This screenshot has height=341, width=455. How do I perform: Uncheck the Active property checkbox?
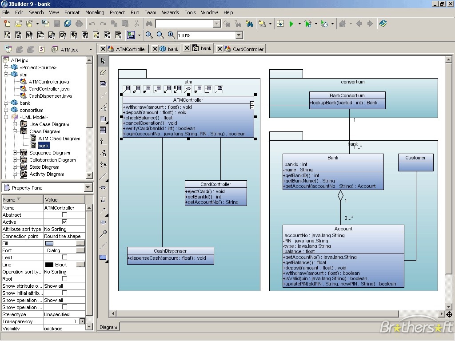pos(64,222)
